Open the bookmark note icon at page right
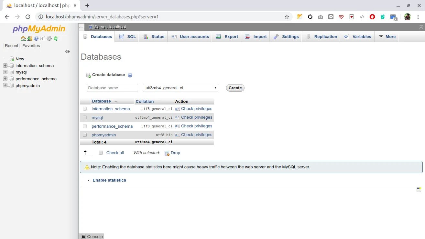This screenshot has width=425, height=239. (x=419, y=189)
